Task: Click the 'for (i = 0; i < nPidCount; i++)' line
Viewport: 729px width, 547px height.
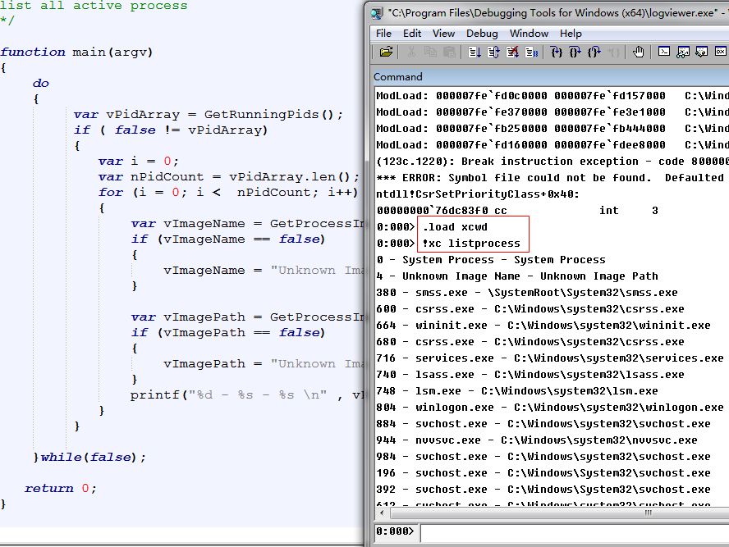Action: pyautogui.click(x=228, y=193)
